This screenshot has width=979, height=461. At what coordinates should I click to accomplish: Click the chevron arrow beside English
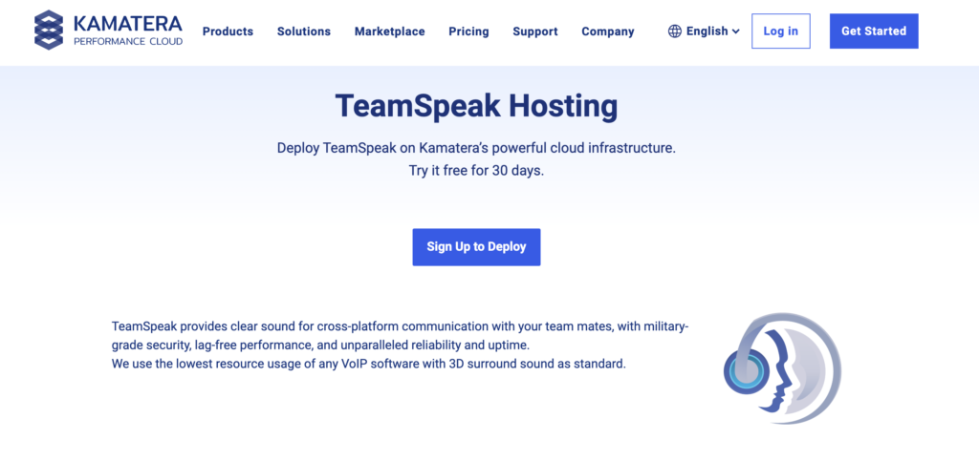(x=735, y=31)
